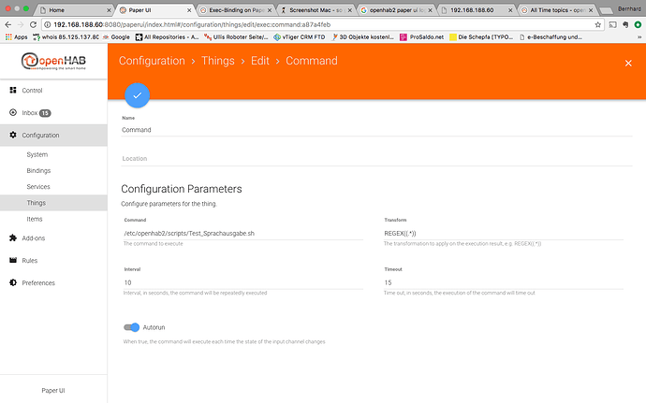The width and height of the screenshot is (646, 403).
Task: Open Rules from sidebar
Action: point(53,261)
